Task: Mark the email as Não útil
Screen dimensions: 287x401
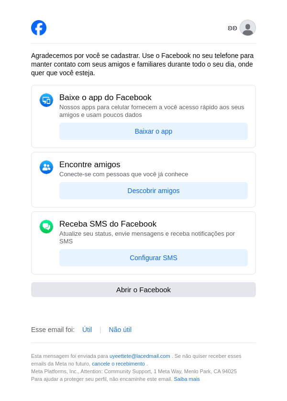Action: pos(120,330)
